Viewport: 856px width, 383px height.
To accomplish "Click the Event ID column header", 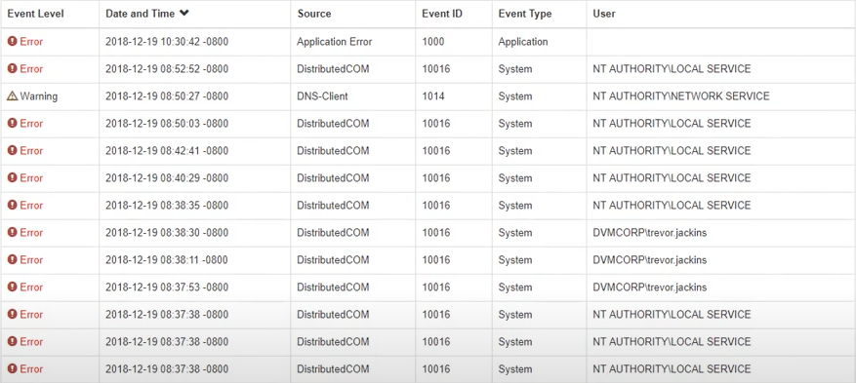I will (441, 14).
